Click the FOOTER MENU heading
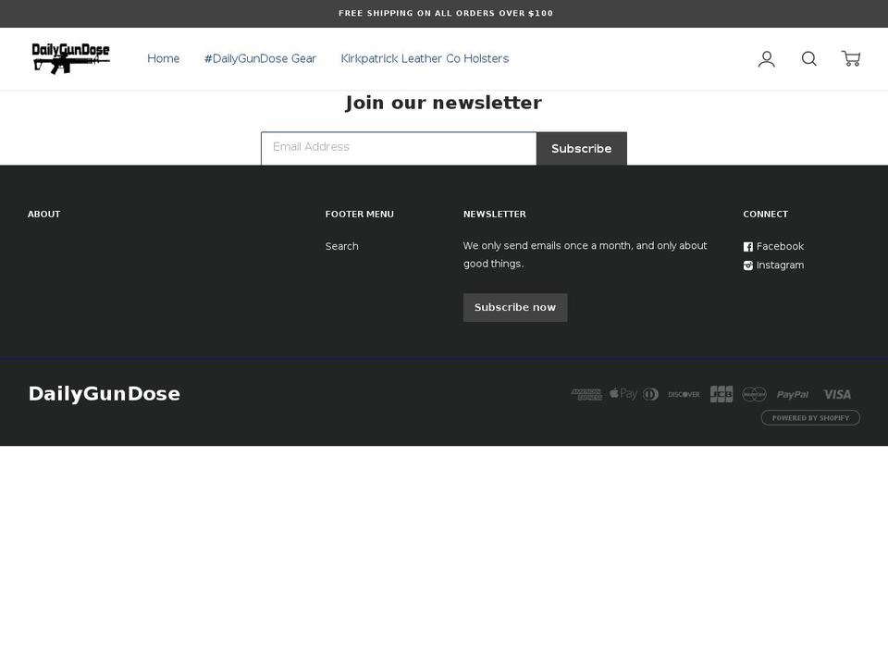This screenshot has height=666, width=888. pyautogui.click(x=360, y=214)
